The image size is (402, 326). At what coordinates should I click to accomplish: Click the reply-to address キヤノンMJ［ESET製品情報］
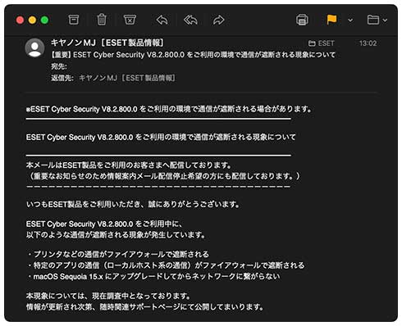[127, 78]
